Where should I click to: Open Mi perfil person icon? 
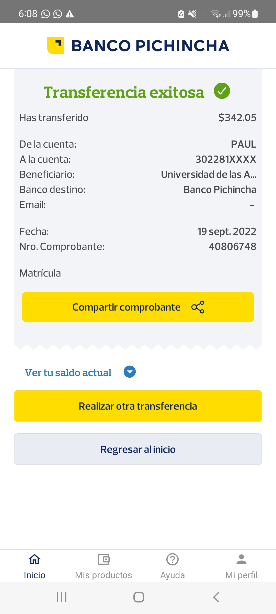(241, 559)
